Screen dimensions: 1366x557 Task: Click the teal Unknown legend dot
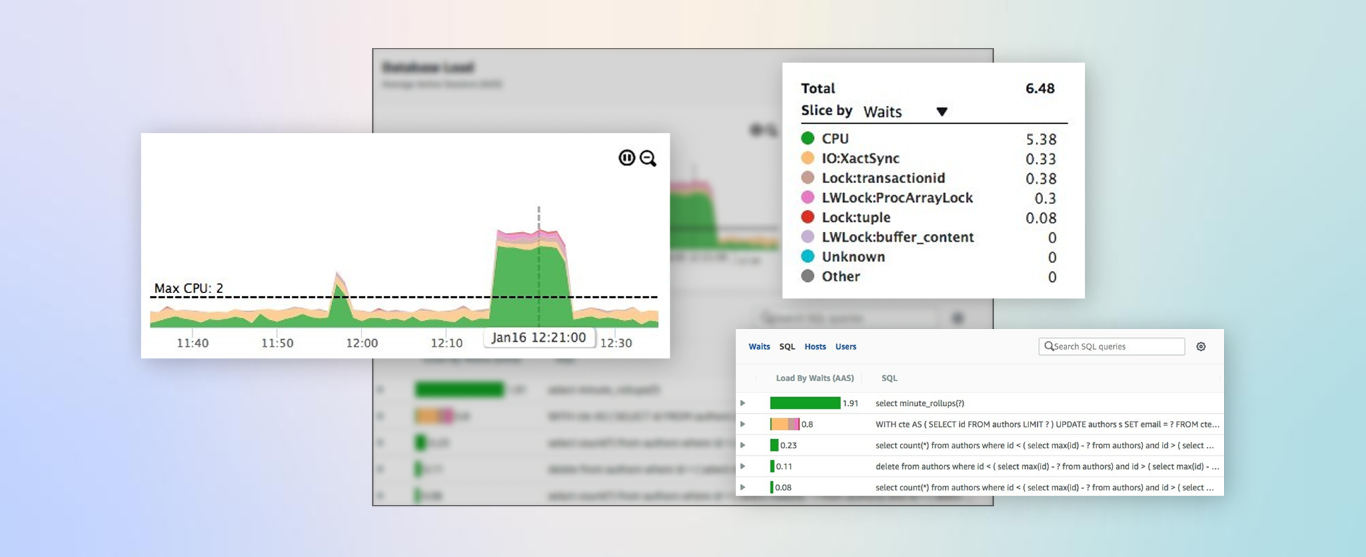[x=807, y=257]
